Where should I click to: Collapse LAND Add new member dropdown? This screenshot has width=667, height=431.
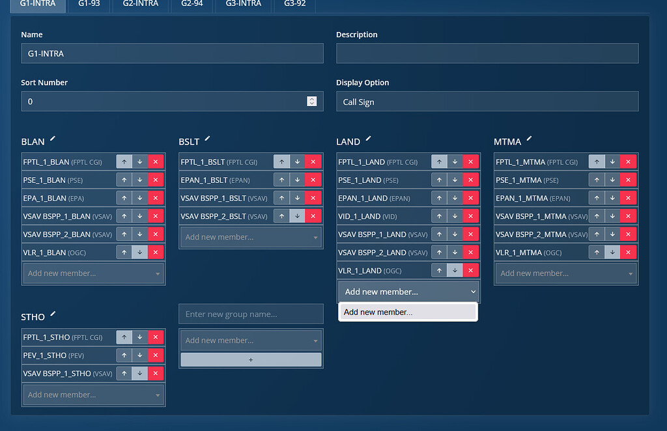[x=408, y=292]
